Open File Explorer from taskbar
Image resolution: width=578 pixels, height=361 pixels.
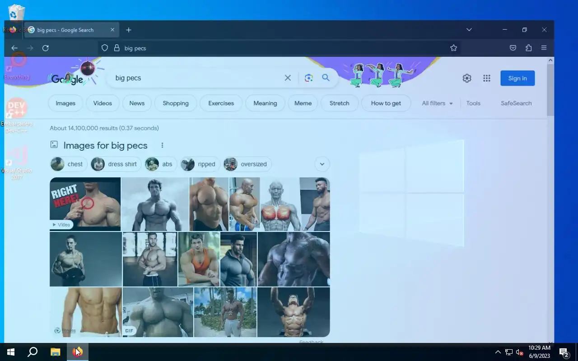tap(55, 352)
